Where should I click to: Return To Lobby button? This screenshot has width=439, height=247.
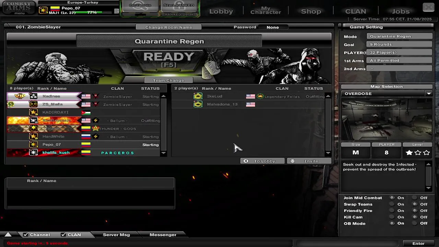point(263,161)
